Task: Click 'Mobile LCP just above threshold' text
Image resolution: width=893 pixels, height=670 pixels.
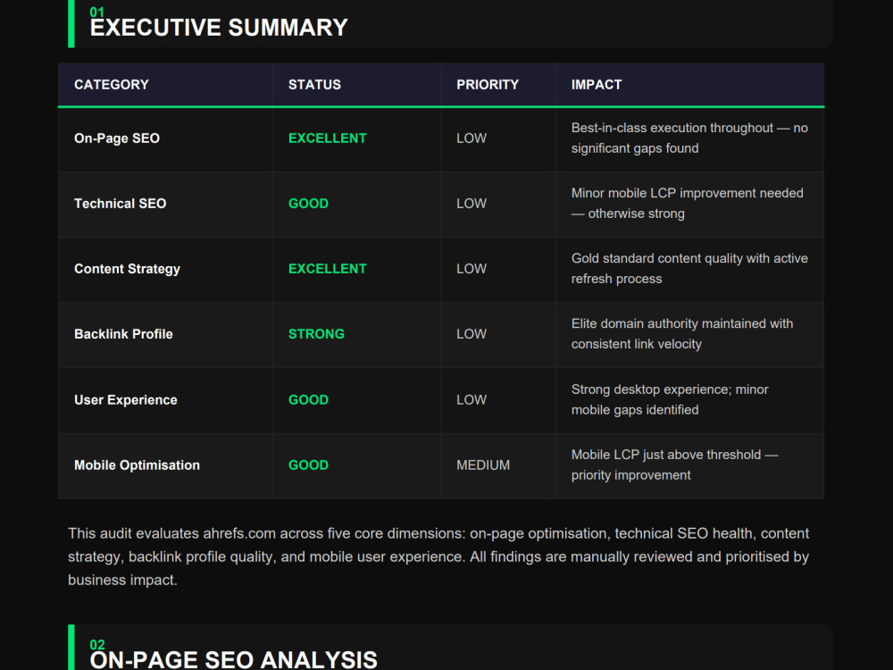Action: [674, 465]
